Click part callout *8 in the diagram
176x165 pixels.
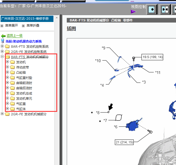coord(98,113)
